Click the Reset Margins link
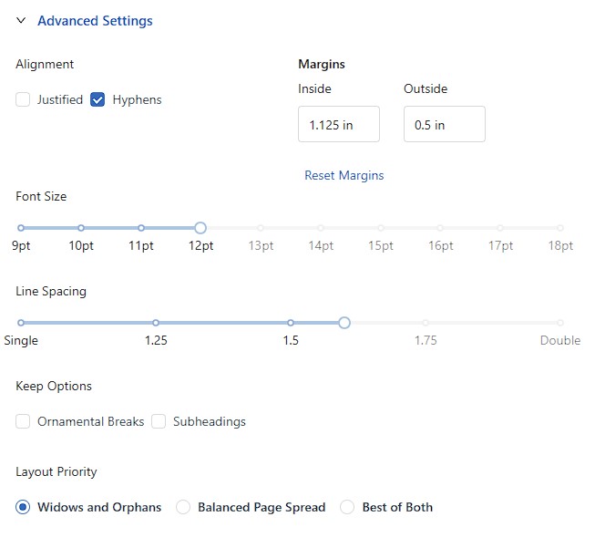This screenshot has height=548, width=595. 344,175
